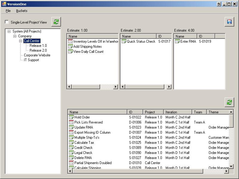Screen dimensions: 239x179
Task: Click the defect icon next to Pick Lists Reversed
Action: coord(71,122)
